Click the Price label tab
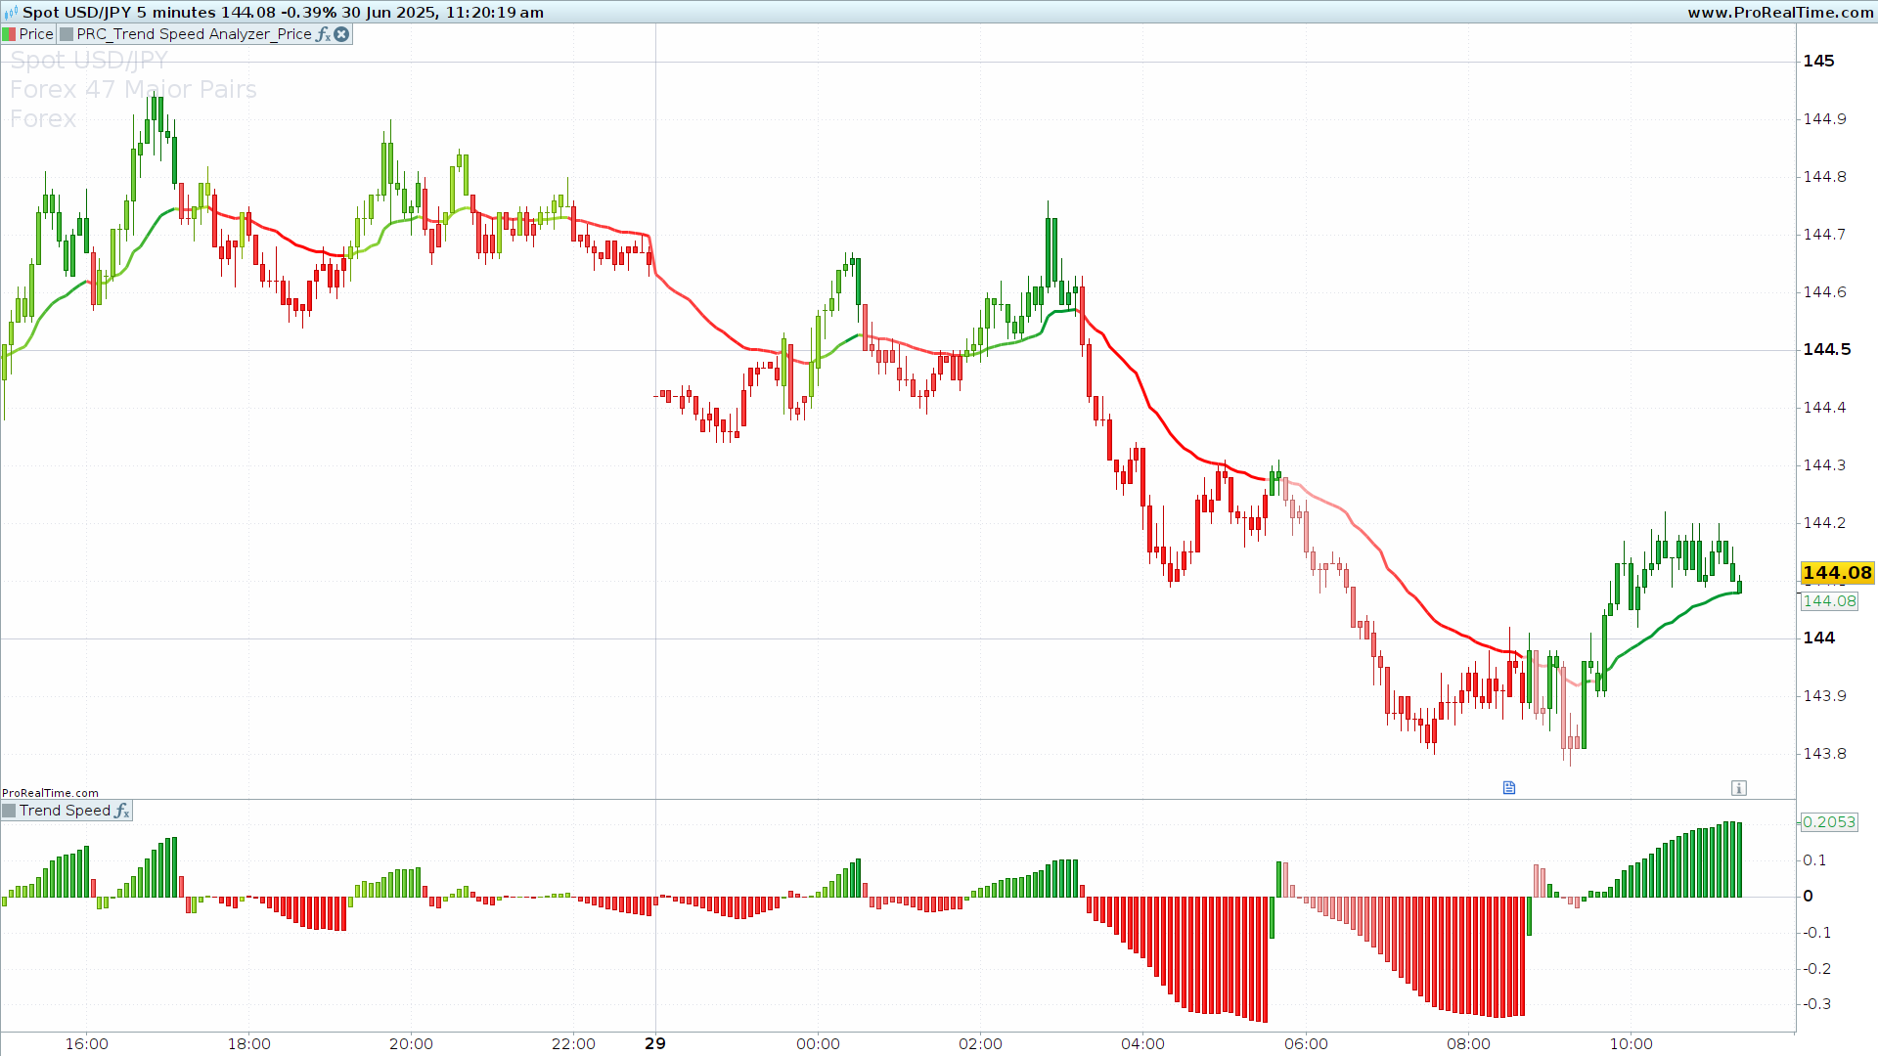The image size is (1878, 1056). point(36,34)
